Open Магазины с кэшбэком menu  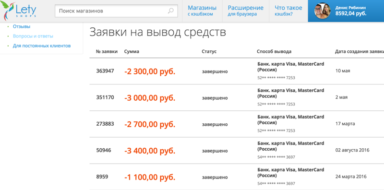pyautogui.click(x=202, y=11)
